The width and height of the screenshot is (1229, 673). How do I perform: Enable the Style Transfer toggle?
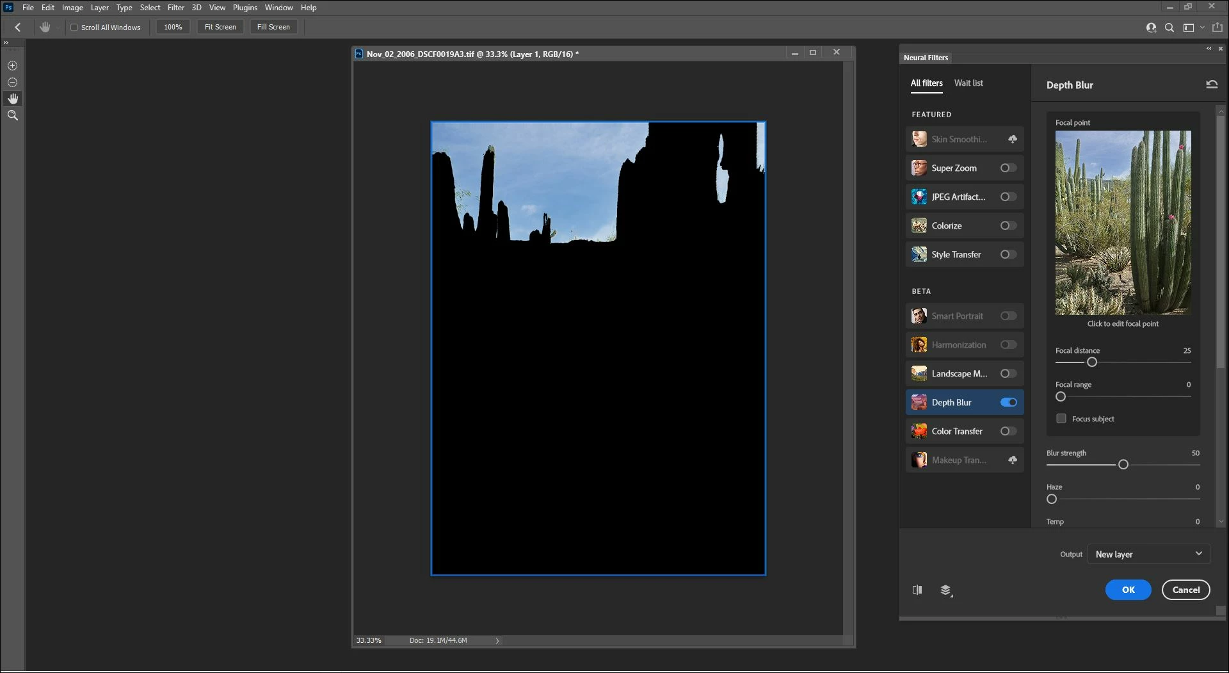tap(1009, 254)
